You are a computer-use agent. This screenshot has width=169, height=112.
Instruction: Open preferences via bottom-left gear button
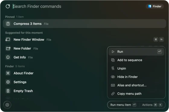(x=7, y=105)
